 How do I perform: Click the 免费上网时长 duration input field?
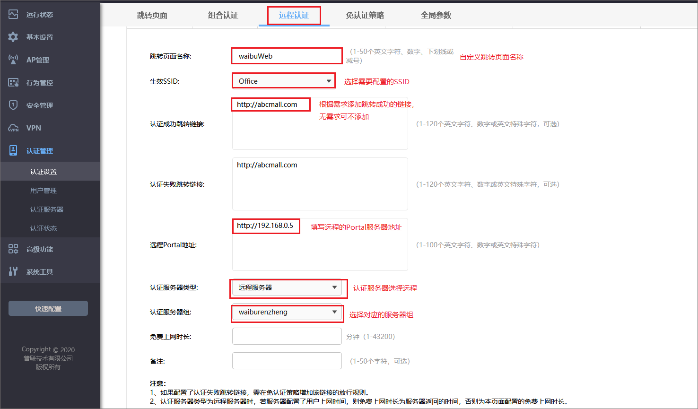coord(287,336)
